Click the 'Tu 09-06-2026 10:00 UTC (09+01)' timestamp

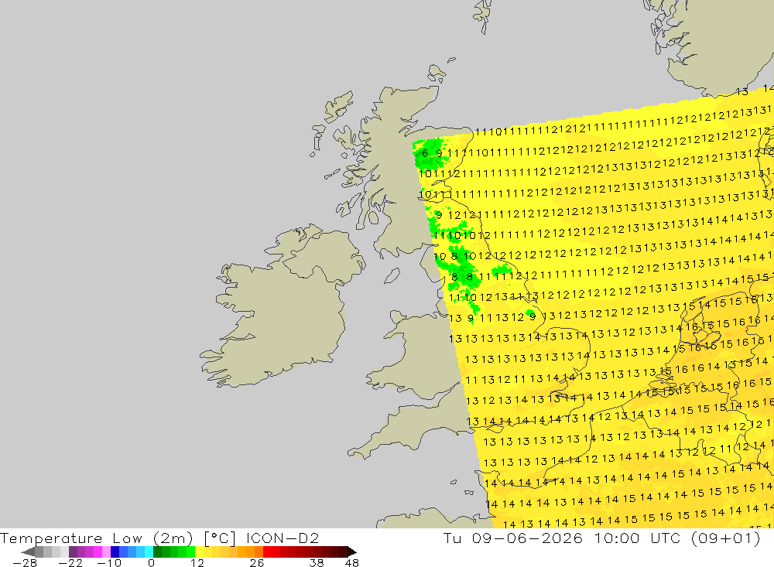(601, 538)
